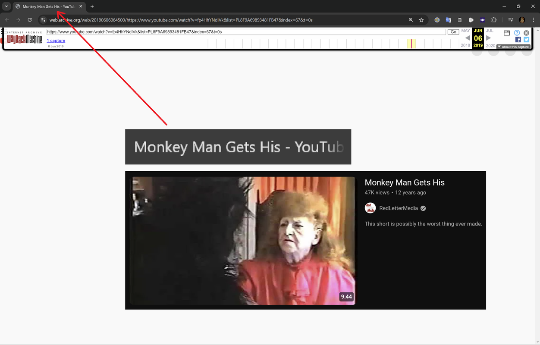Image resolution: width=540 pixels, height=345 pixels.
Task: Go forward to the next page
Action: point(18,20)
